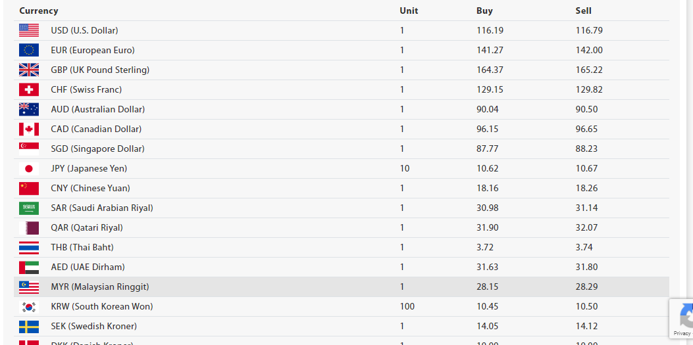Click the UK flag icon
Image resolution: width=693 pixels, height=345 pixels.
tap(29, 70)
